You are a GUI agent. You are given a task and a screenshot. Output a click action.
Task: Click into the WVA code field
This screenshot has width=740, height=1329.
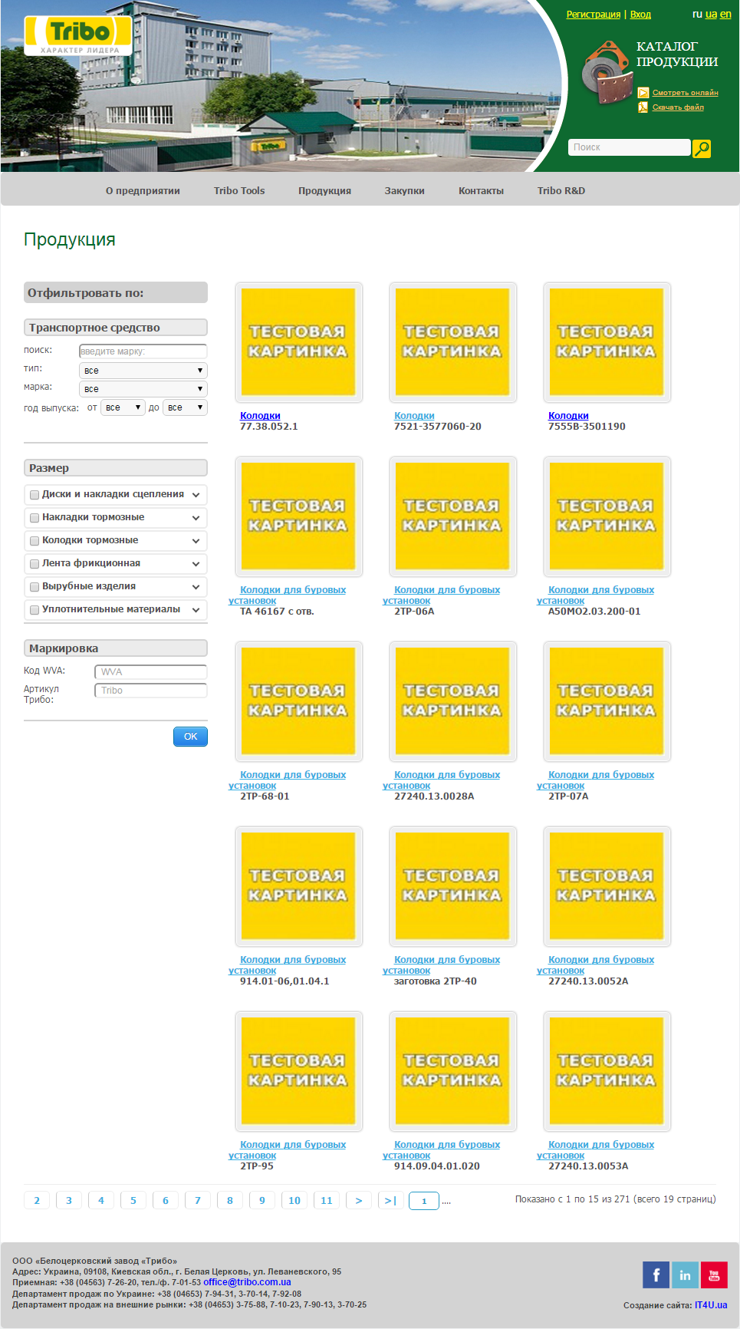click(x=150, y=672)
